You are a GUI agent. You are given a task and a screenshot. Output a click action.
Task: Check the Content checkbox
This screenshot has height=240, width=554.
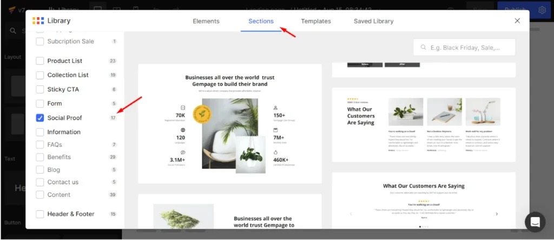click(40, 195)
